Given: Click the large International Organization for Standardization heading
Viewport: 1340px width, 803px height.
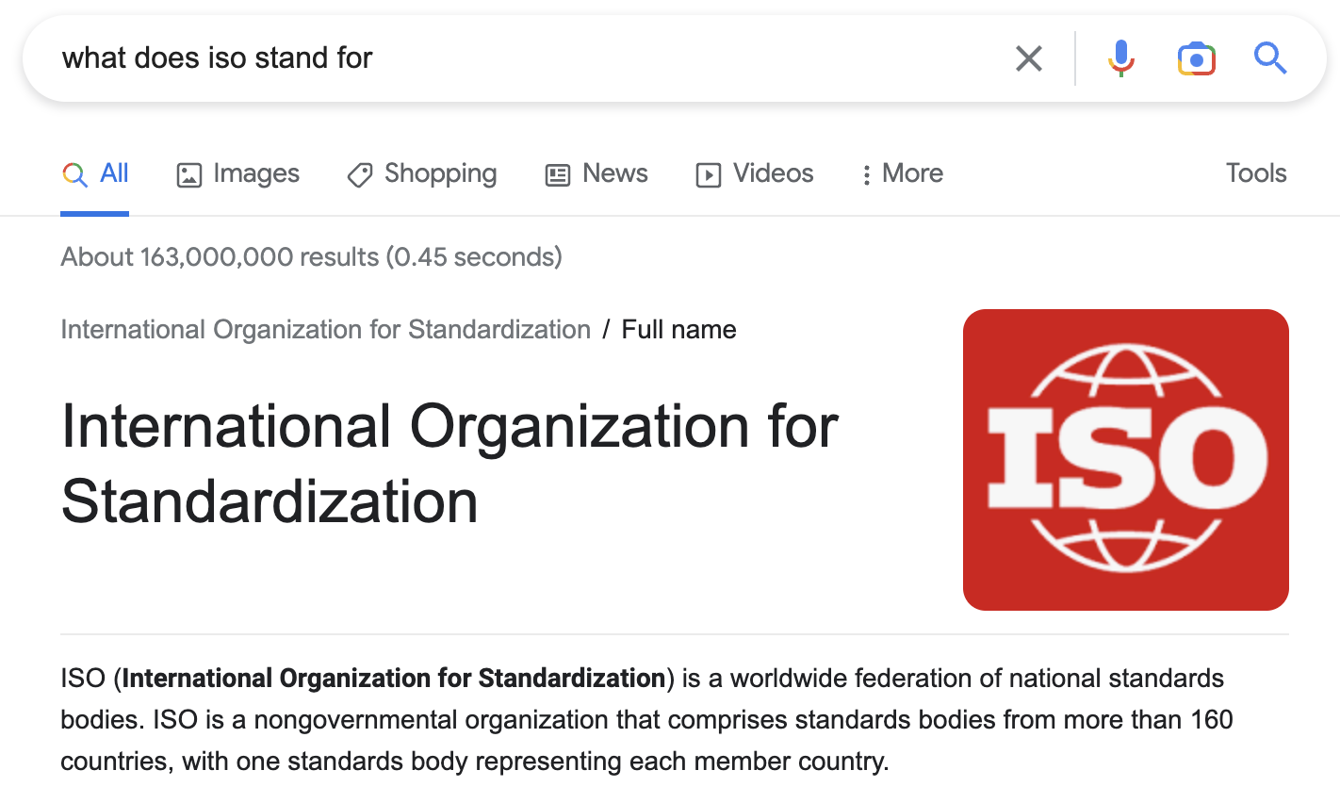Looking at the screenshot, I should 449,464.
